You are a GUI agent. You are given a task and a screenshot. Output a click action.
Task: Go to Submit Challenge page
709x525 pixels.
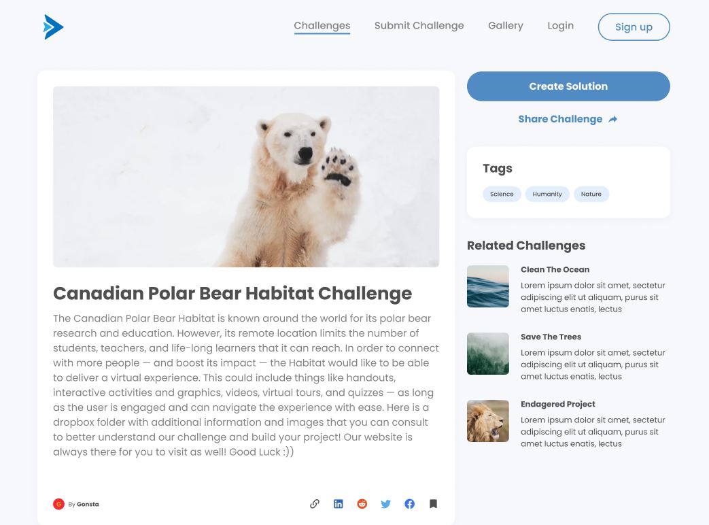pyautogui.click(x=419, y=26)
